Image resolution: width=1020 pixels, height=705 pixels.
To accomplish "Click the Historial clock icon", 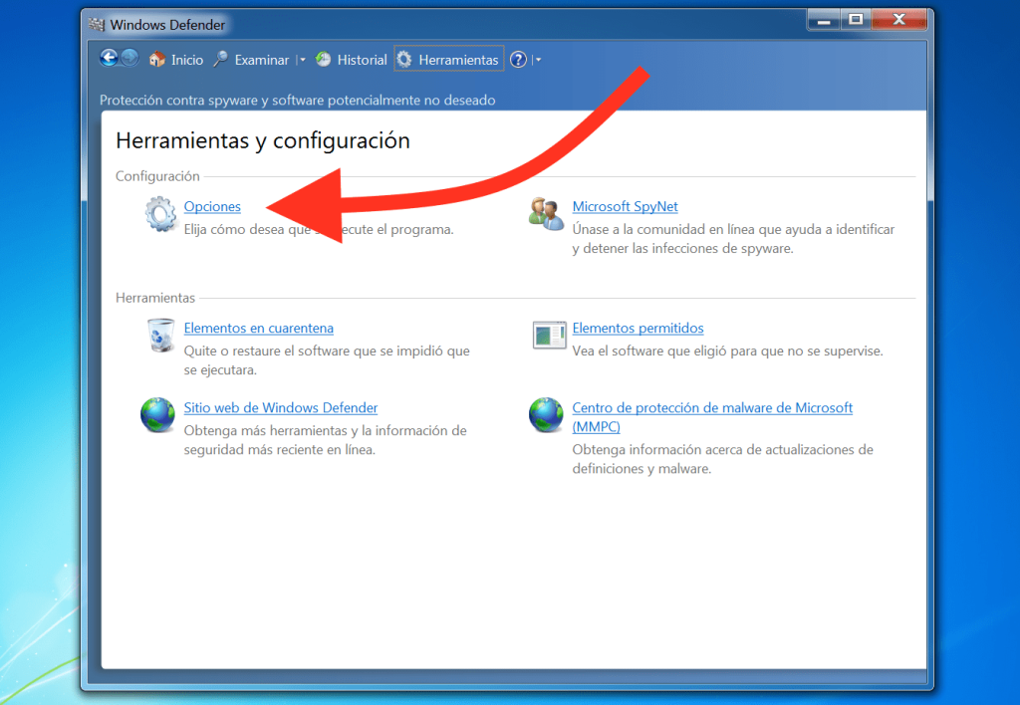I will click(324, 59).
